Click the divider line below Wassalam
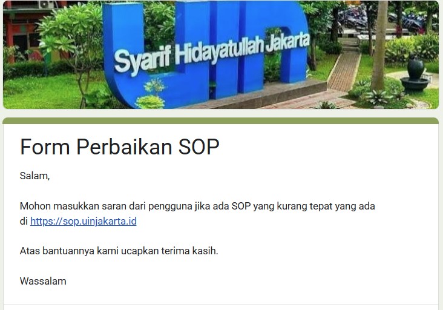The image size is (443, 310). [x=221, y=305]
